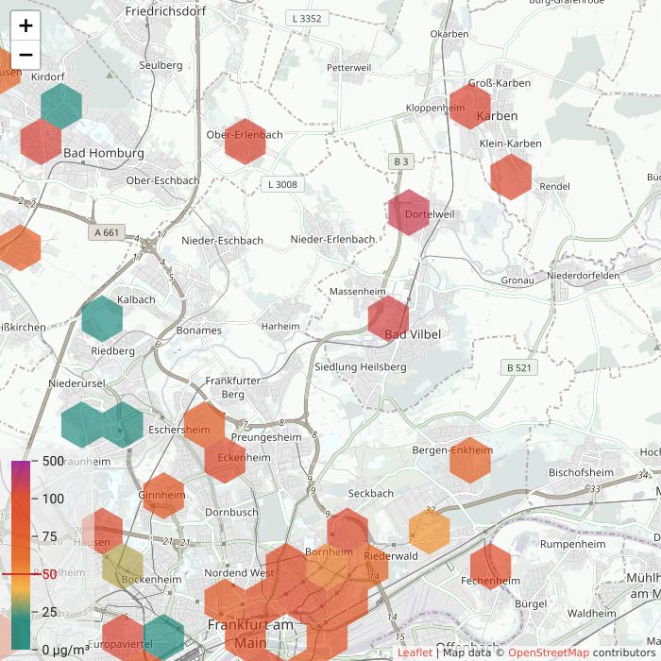661x661 pixels.
Task: Click the '500' legend label
Action: tap(53, 461)
